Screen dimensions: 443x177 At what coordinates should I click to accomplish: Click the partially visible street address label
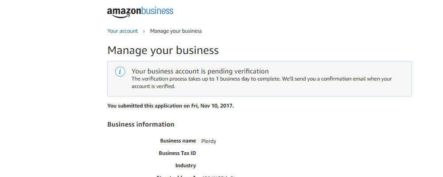[176, 176]
